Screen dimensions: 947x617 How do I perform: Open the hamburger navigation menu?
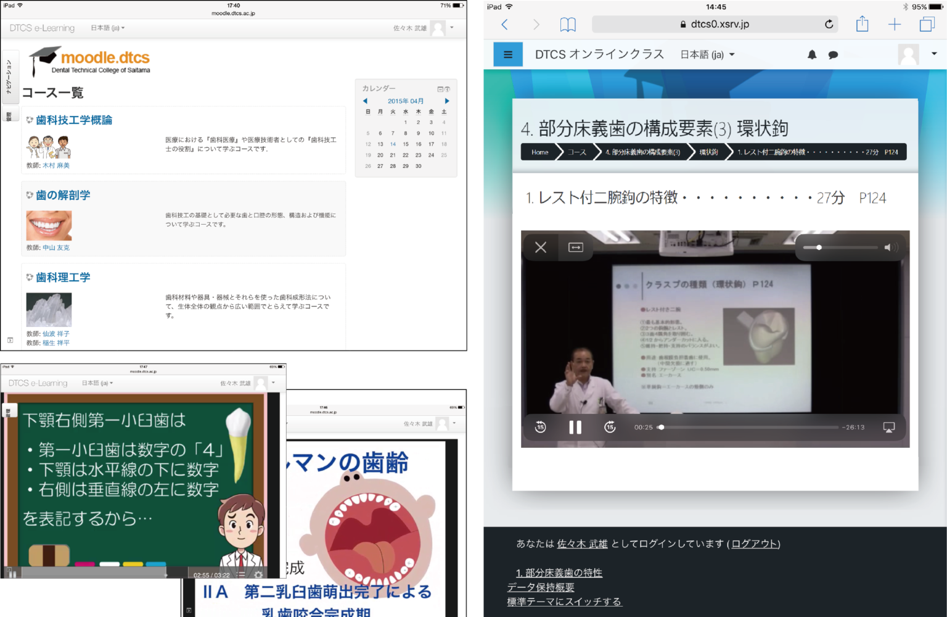coord(508,54)
